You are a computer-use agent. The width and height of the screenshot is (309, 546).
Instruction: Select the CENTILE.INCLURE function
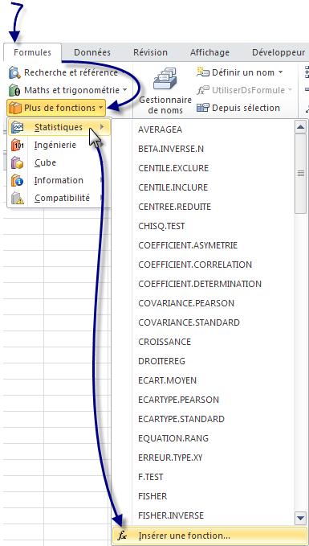[173, 187]
